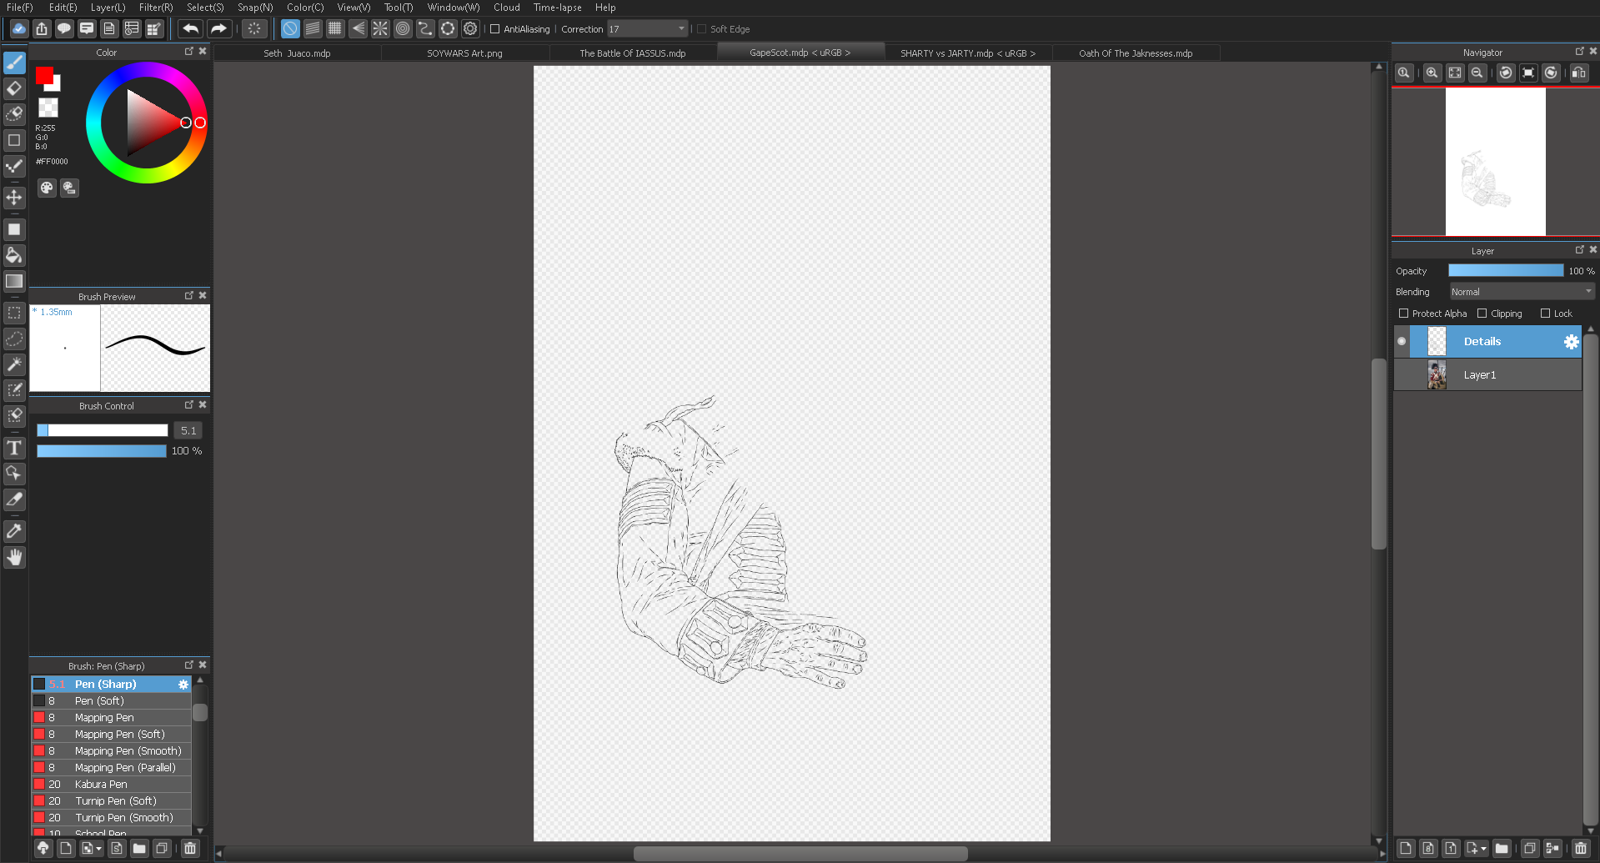Select the Eraser tool in left toolbar
The height and width of the screenshot is (863, 1600).
tap(14, 88)
